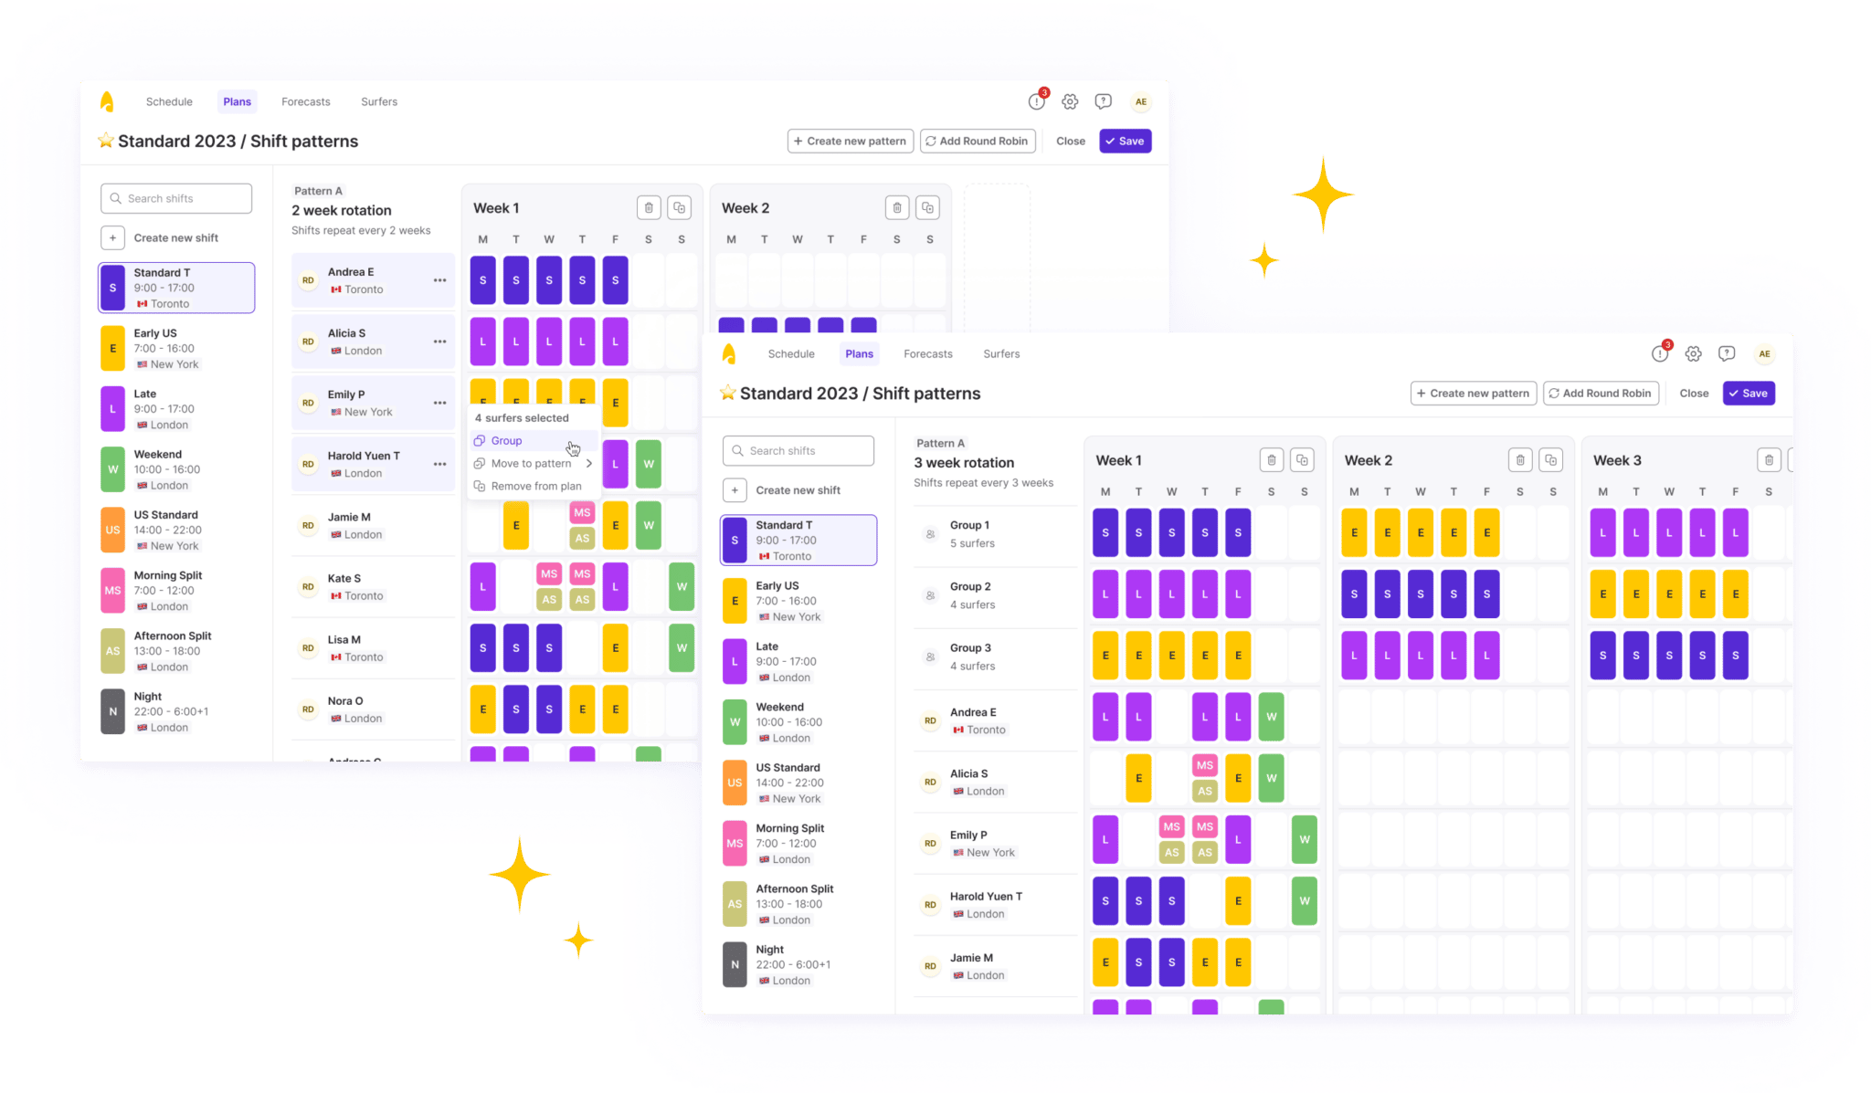
Task: Select Andrea E row in front window
Action: pyautogui.click(x=996, y=720)
